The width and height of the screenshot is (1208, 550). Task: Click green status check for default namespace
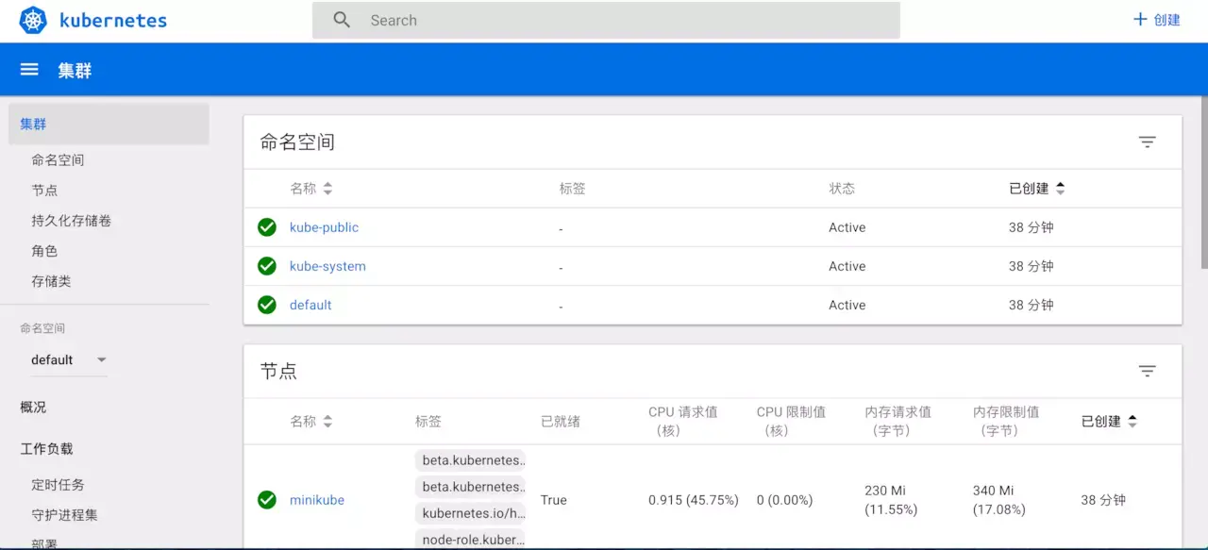click(x=267, y=305)
